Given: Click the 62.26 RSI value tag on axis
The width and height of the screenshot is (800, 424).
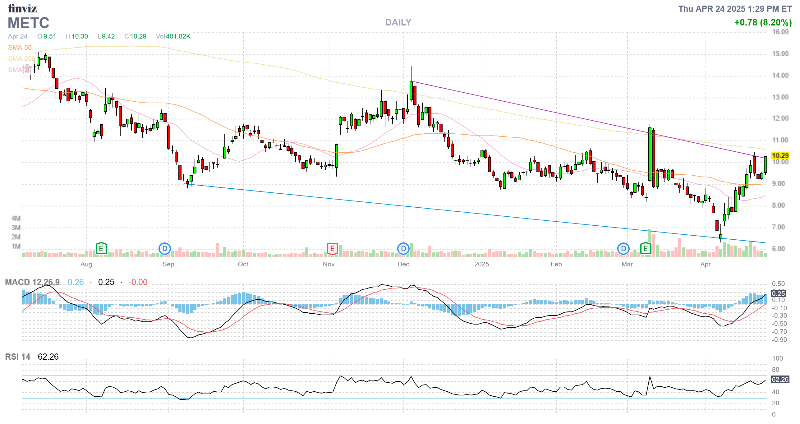Looking at the screenshot, I should coord(780,379).
